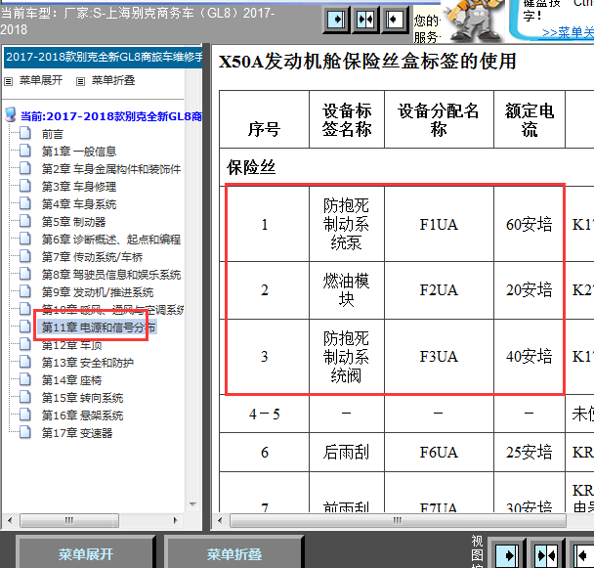594x568 pixels.
Task: Open 第7章 传动系统/车桥 chapter
Action: [x=92, y=257]
